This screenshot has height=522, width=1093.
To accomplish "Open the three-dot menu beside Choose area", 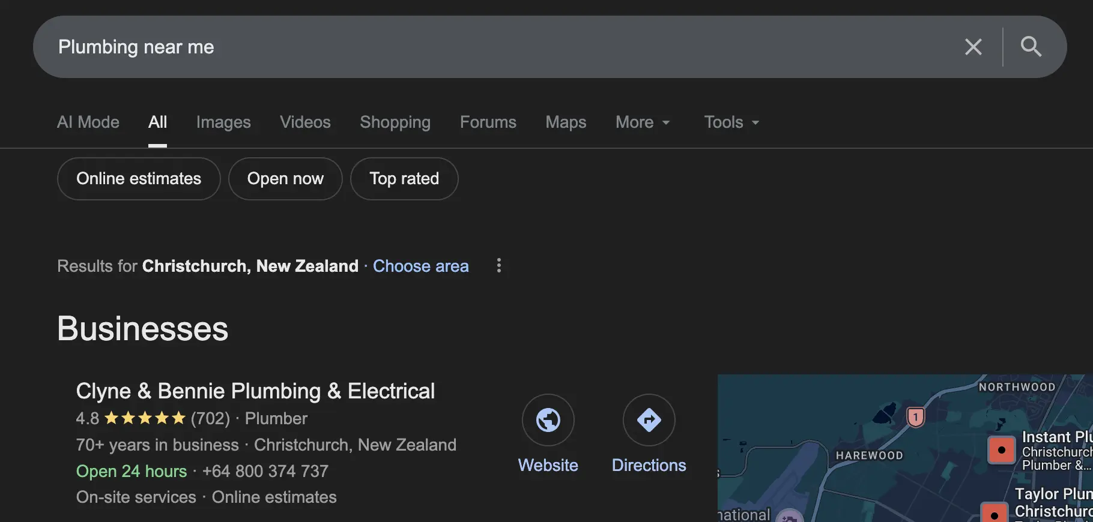I will [499, 266].
